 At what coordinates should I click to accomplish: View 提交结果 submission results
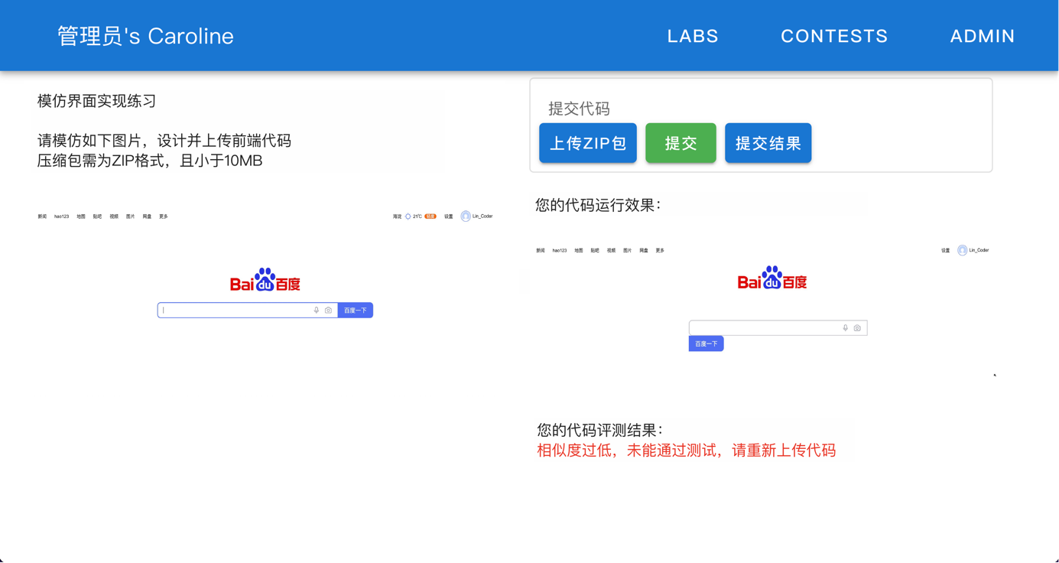(768, 143)
